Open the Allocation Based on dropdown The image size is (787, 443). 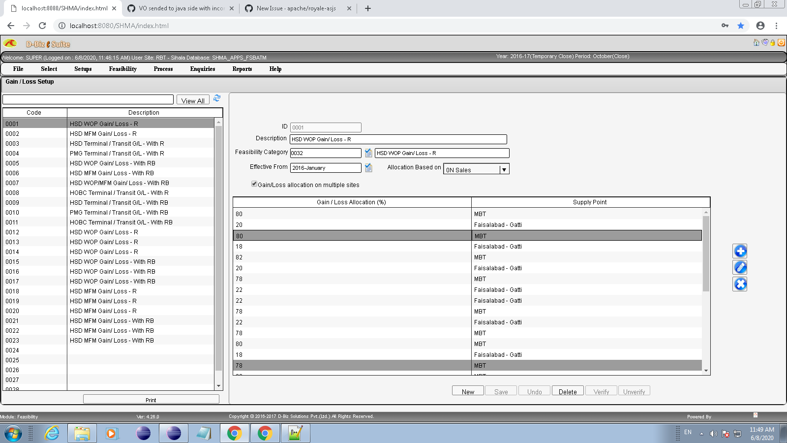tap(504, 169)
